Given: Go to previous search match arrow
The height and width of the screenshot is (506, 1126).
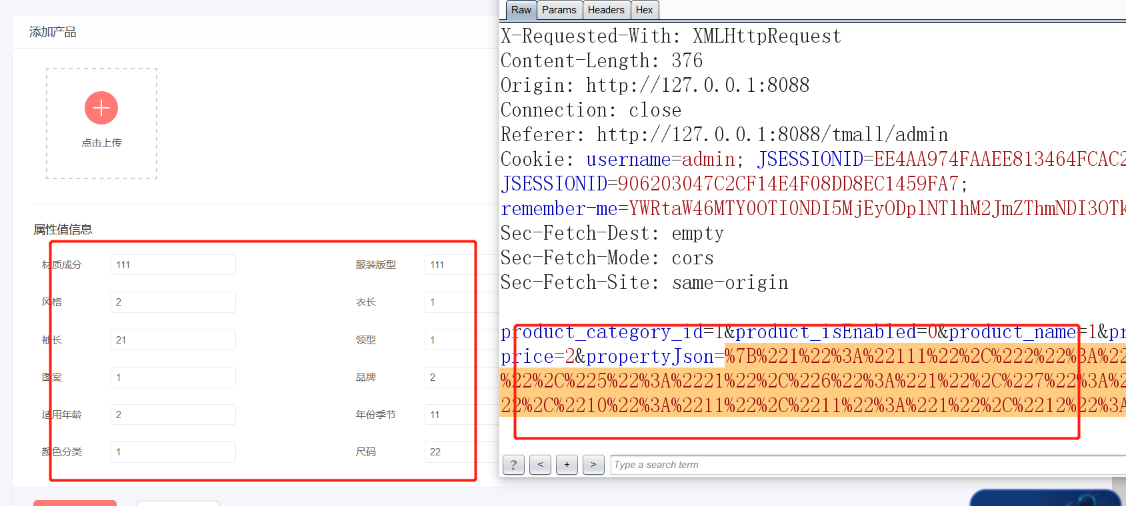Looking at the screenshot, I should coord(540,465).
